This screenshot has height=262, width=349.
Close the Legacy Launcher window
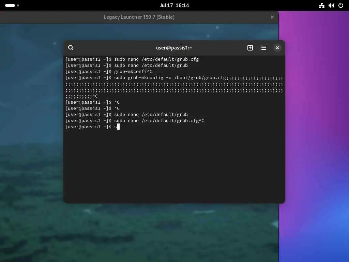[272, 17]
